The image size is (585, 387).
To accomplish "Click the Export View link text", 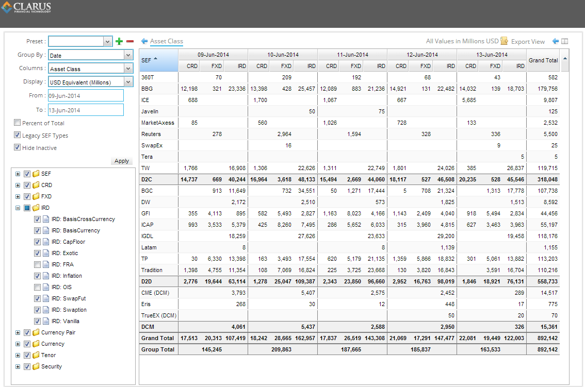I will point(528,41).
